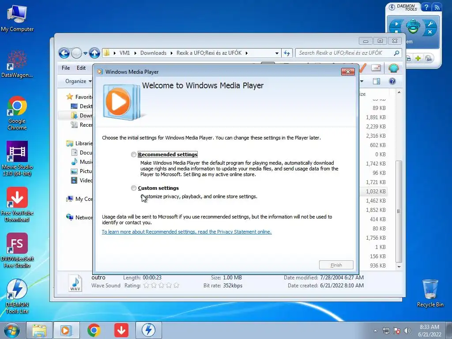
Task: Click the card-like toolbar icon in Explorer
Action: click(376, 68)
